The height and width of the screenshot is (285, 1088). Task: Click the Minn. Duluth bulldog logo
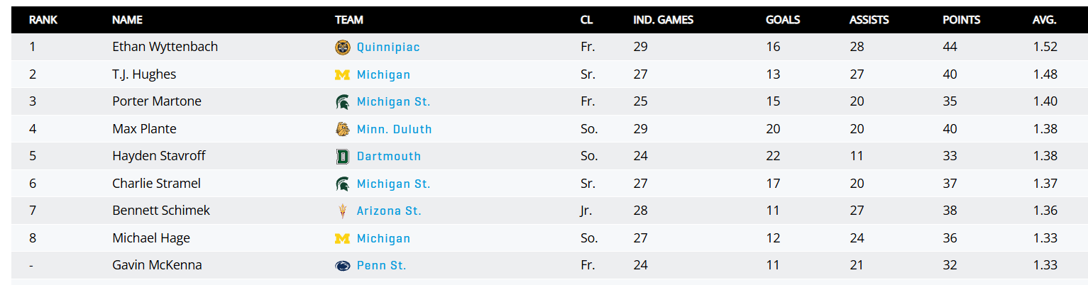342,129
